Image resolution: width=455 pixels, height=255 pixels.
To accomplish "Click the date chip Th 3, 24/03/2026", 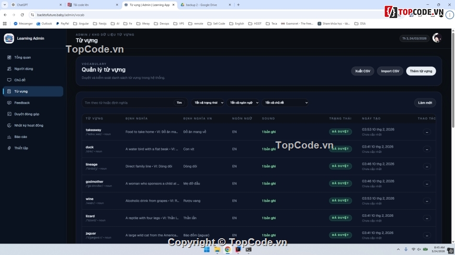I will click(x=414, y=38).
